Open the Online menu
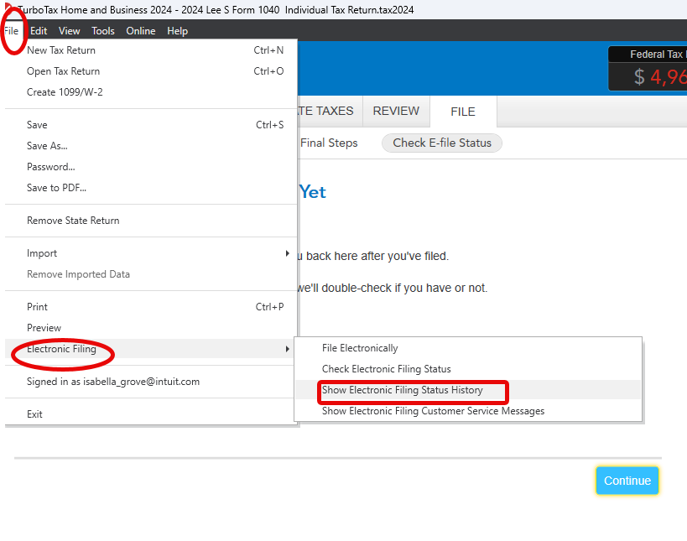The image size is (687, 541). [x=141, y=31]
